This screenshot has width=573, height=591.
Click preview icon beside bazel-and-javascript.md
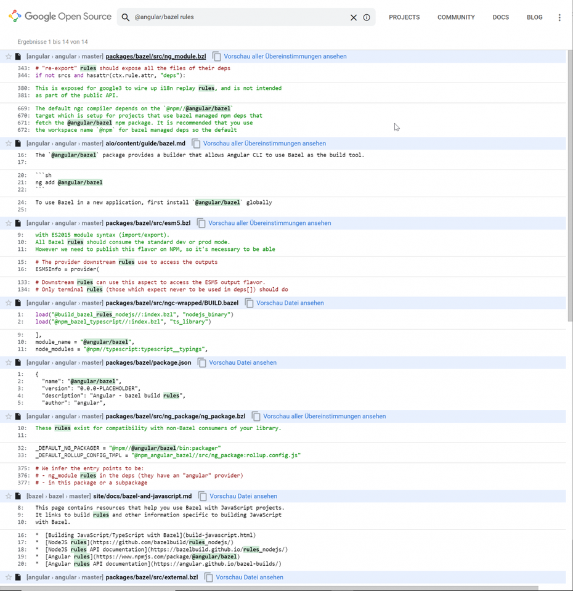point(202,496)
